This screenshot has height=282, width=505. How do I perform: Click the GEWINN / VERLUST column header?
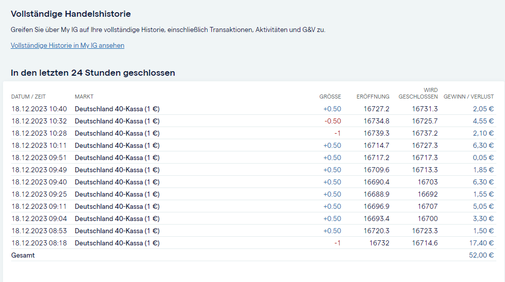click(468, 97)
